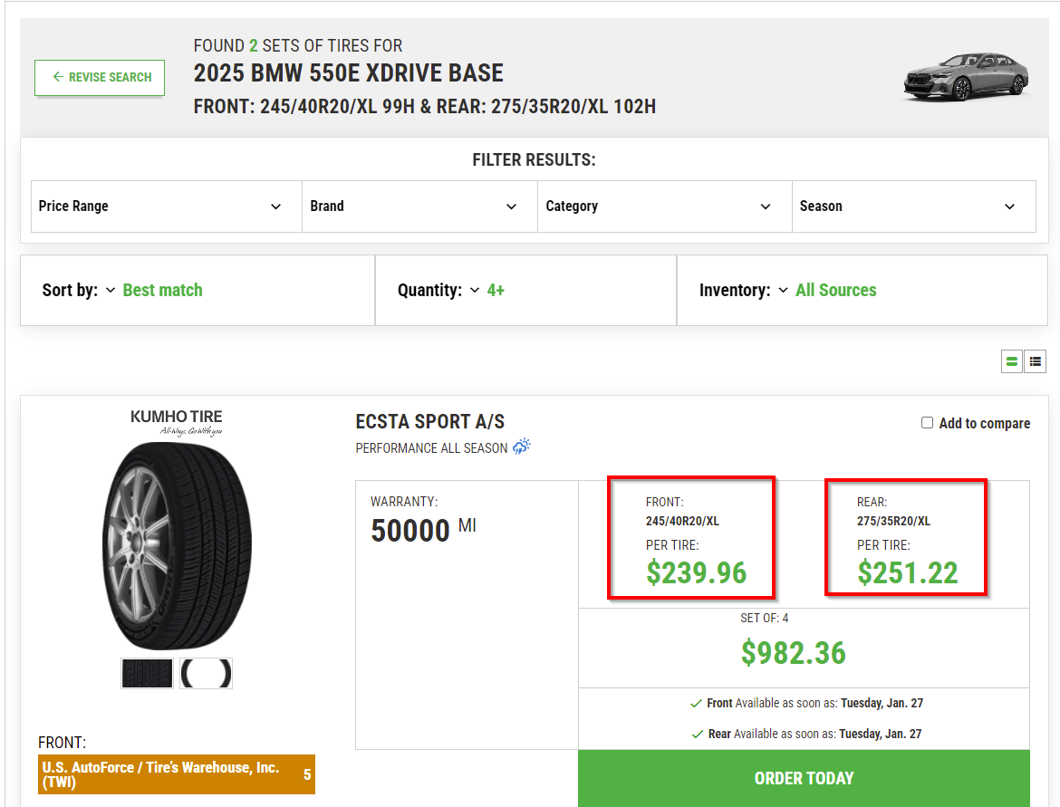Select the tire profile thumbnail

coord(206,673)
